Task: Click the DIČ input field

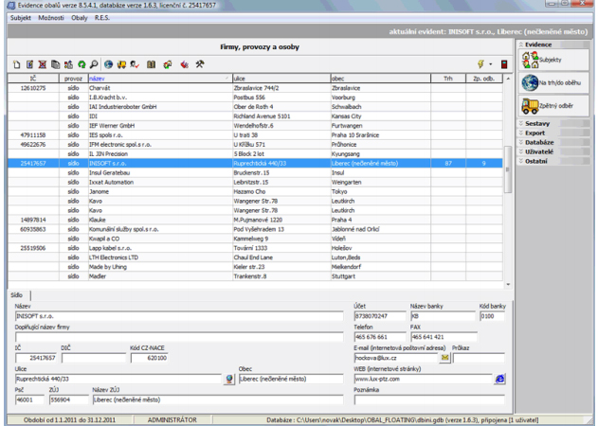Action: 94,358
